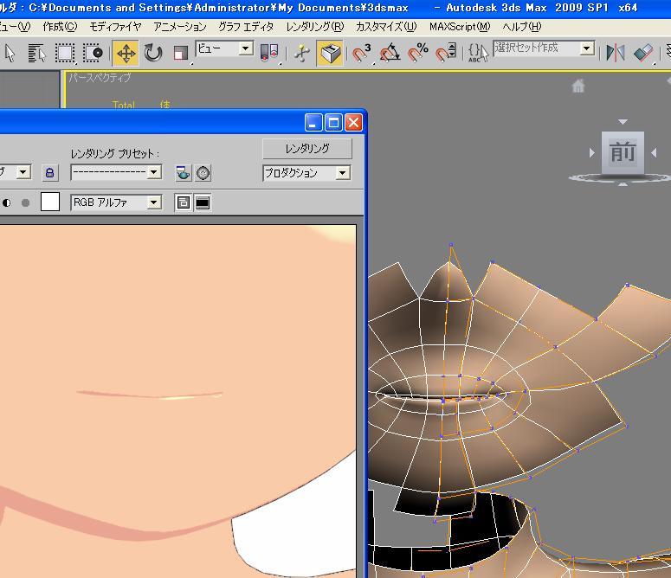The width and height of the screenshot is (671, 578).
Task: Open the MAXScript(M) menu
Action: 460,27
